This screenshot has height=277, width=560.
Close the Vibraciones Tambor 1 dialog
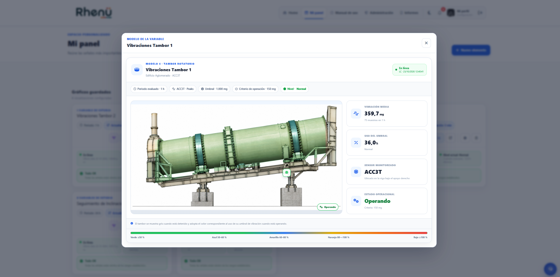(x=426, y=43)
